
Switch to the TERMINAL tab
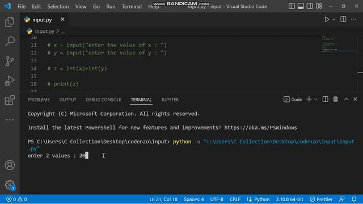[x=141, y=100]
